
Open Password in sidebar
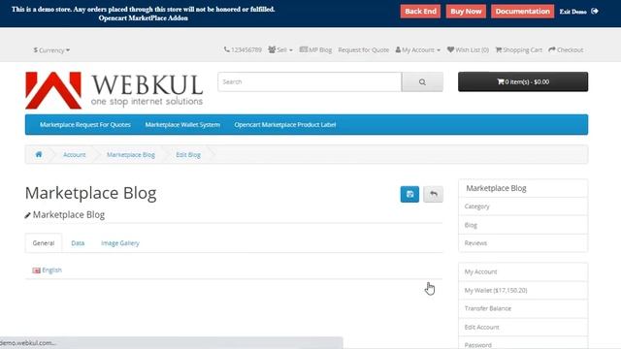click(x=523, y=342)
